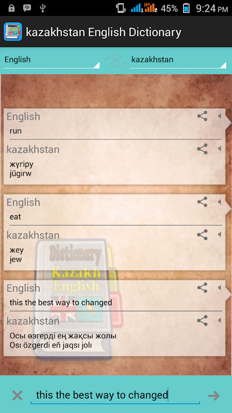Share English phrase "this the best way to changed"

202,288
